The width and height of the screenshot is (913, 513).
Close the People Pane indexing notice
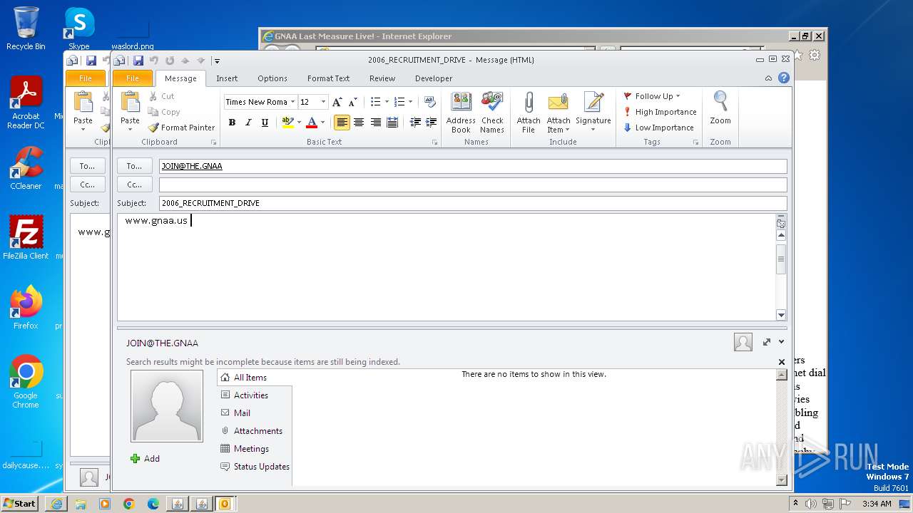coord(782,362)
